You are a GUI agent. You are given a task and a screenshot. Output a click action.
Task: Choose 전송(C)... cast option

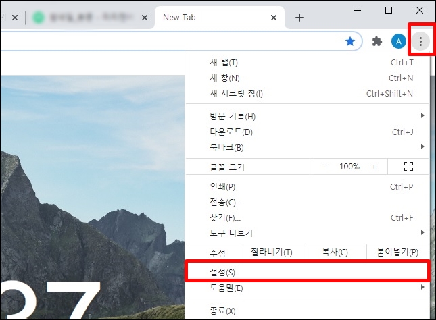(308, 203)
